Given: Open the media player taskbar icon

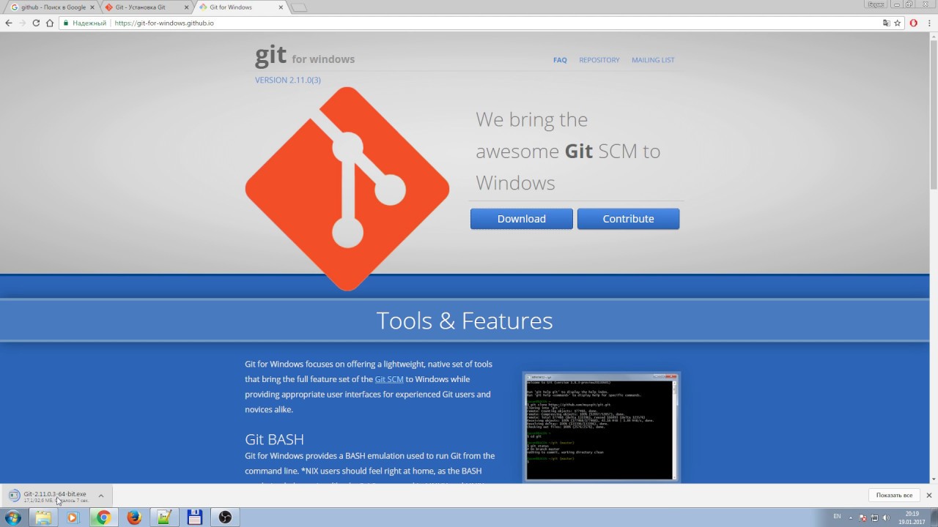Looking at the screenshot, I should 73,517.
